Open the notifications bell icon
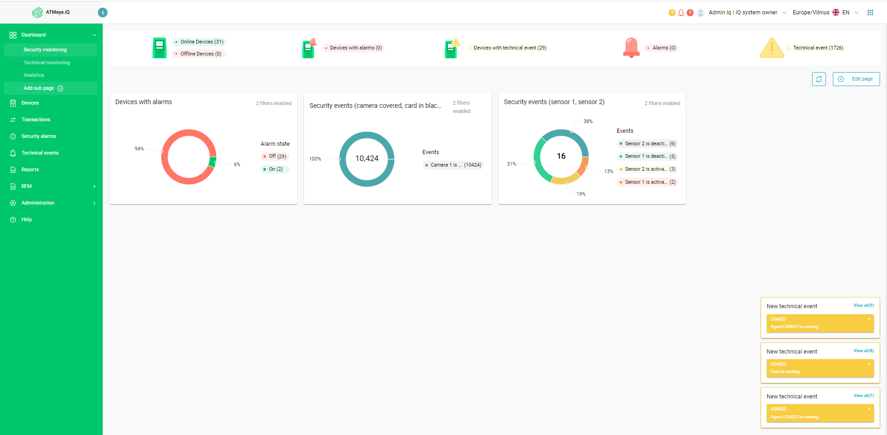Viewport: 887px width, 435px height. [x=681, y=12]
